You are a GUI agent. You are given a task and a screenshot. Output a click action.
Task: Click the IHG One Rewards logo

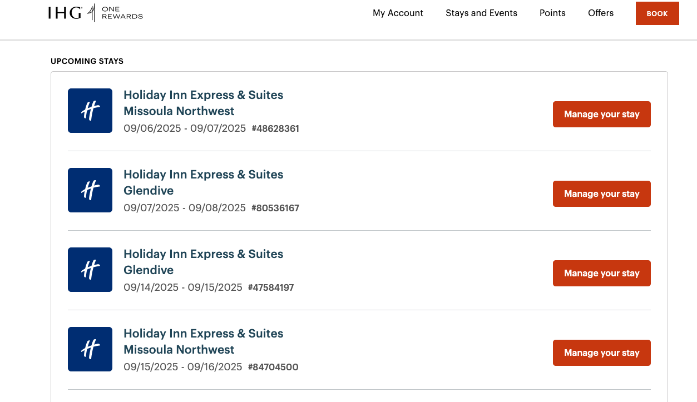click(95, 13)
